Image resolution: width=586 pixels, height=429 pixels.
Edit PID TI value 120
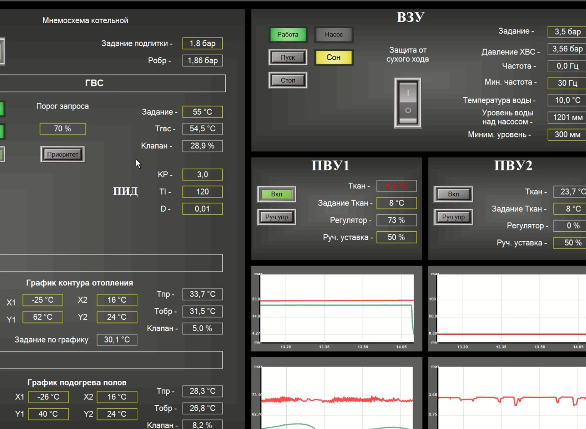pyautogui.click(x=202, y=191)
